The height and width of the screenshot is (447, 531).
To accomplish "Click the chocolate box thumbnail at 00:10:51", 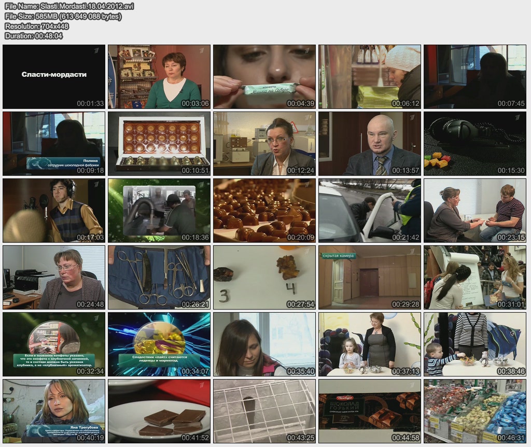I will point(159,144).
